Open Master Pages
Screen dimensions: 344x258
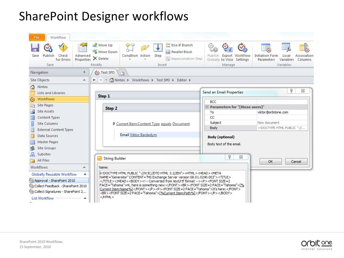(x=59, y=142)
